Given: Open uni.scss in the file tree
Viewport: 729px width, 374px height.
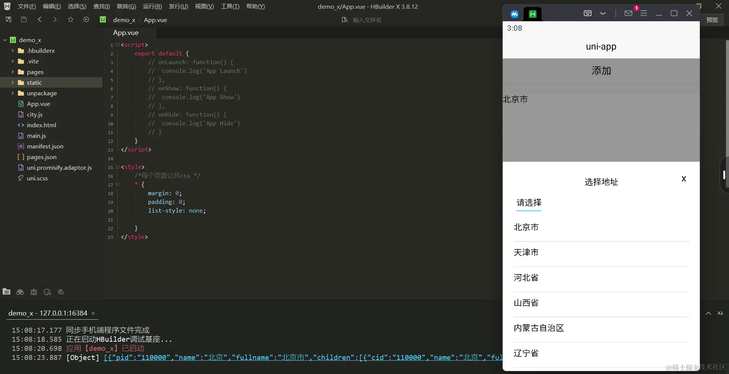Looking at the screenshot, I should pos(37,178).
